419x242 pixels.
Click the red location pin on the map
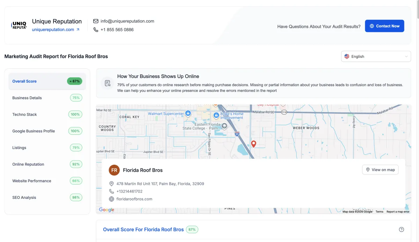click(x=254, y=144)
